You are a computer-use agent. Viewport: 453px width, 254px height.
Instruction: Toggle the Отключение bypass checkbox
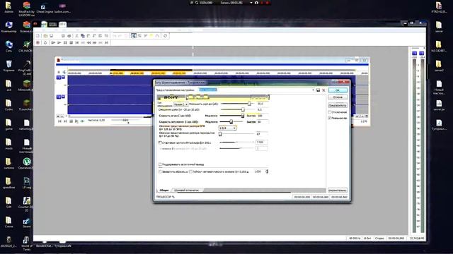click(330, 112)
